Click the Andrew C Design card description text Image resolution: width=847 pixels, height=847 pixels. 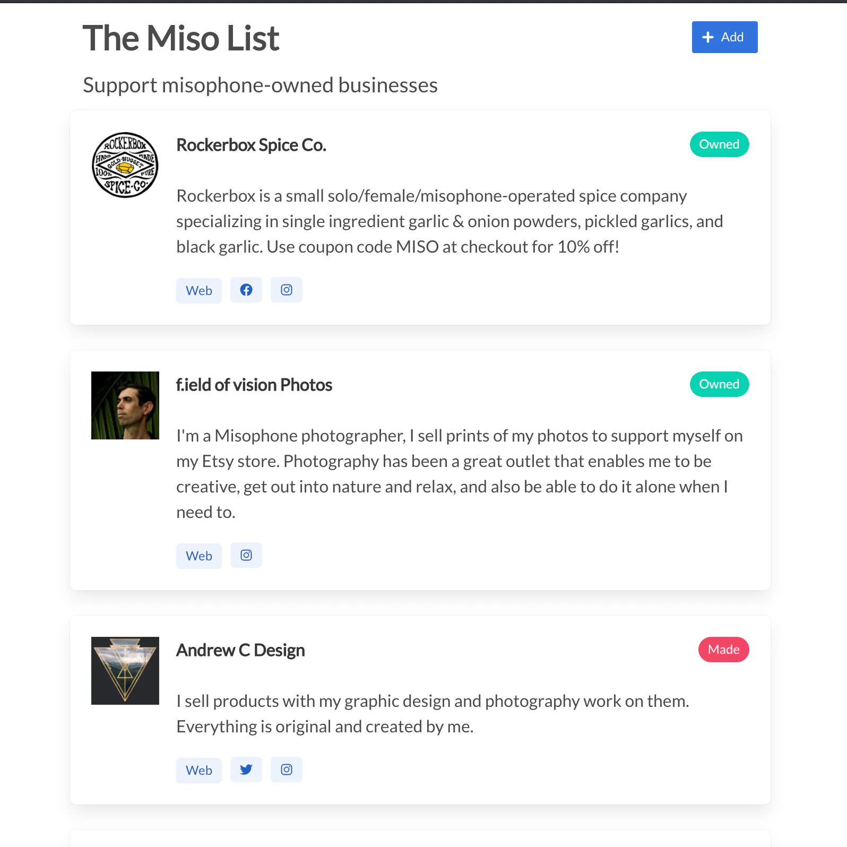point(431,713)
